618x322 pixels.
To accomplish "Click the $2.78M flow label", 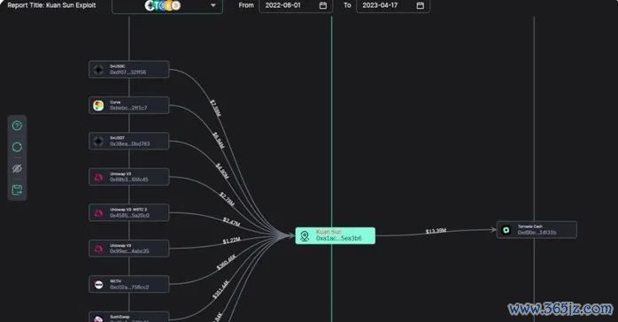I will pos(227,199).
